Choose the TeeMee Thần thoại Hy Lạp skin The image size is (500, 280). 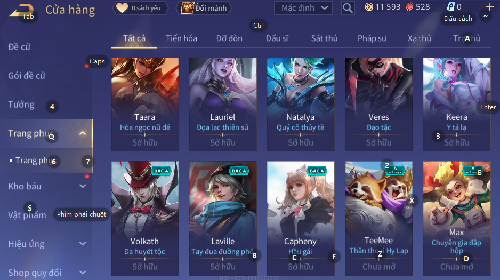379,218
